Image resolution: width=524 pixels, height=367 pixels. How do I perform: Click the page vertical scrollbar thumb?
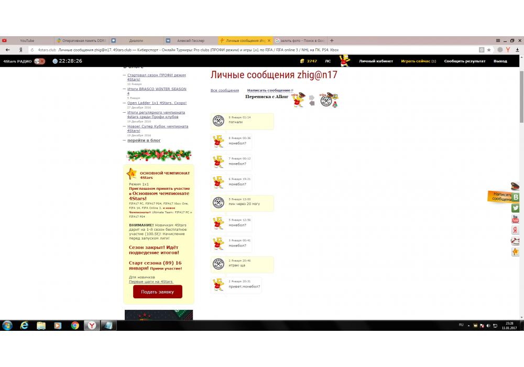522,97
